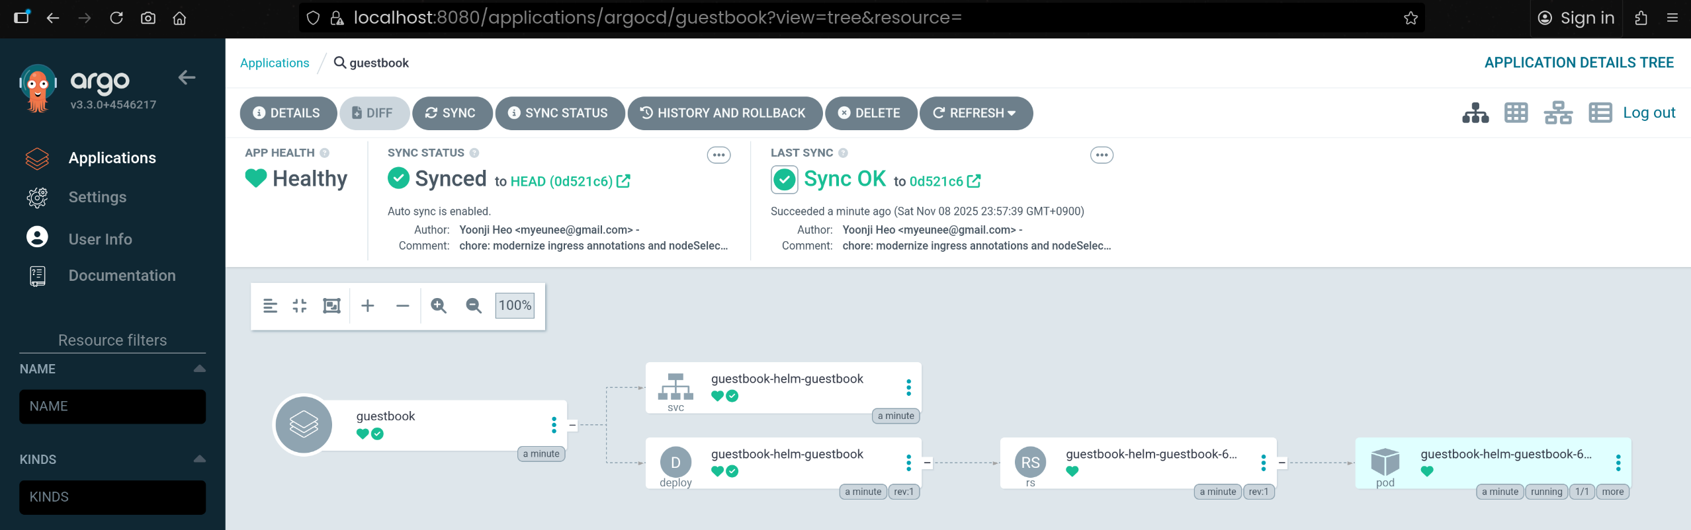The image size is (1691, 530).
Task: Click the Argo octopus logo
Action: point(38,89)
